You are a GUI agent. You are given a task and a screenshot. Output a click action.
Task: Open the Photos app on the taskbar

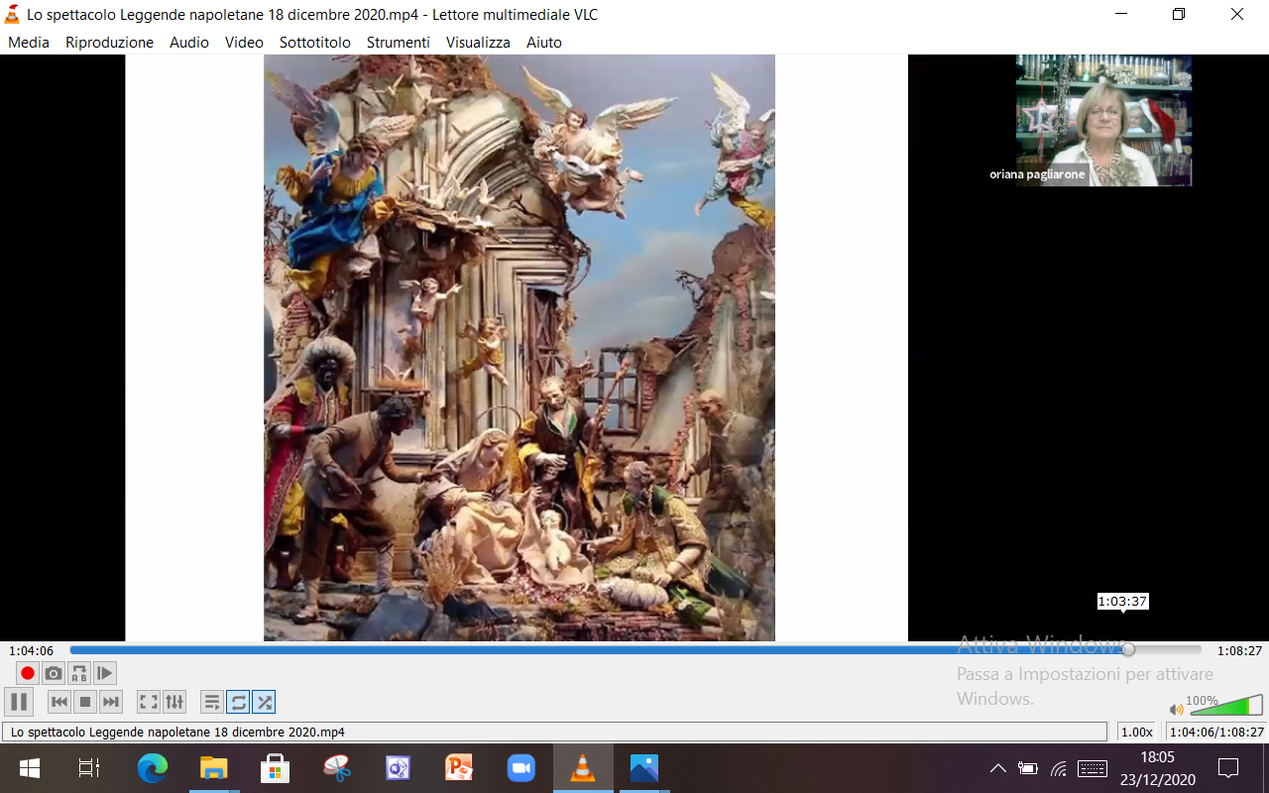pos(644,768)
